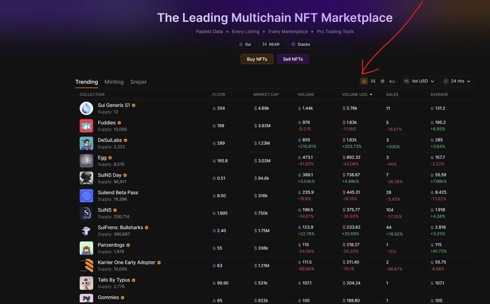Open the Gommies collection name

click(108, 297)
